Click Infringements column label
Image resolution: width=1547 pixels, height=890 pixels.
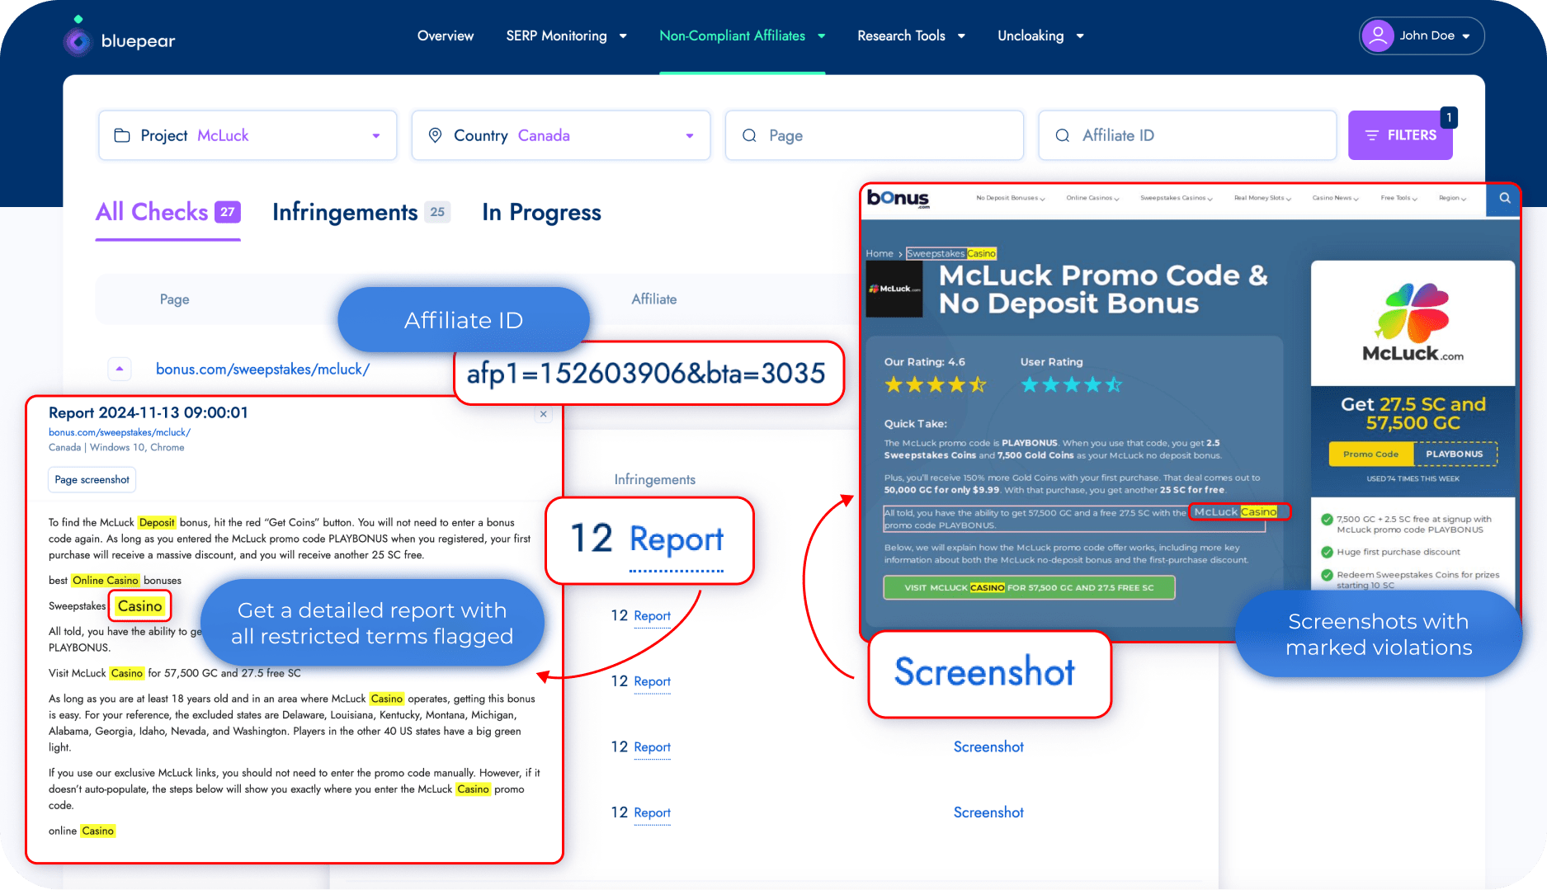(655, 480)
